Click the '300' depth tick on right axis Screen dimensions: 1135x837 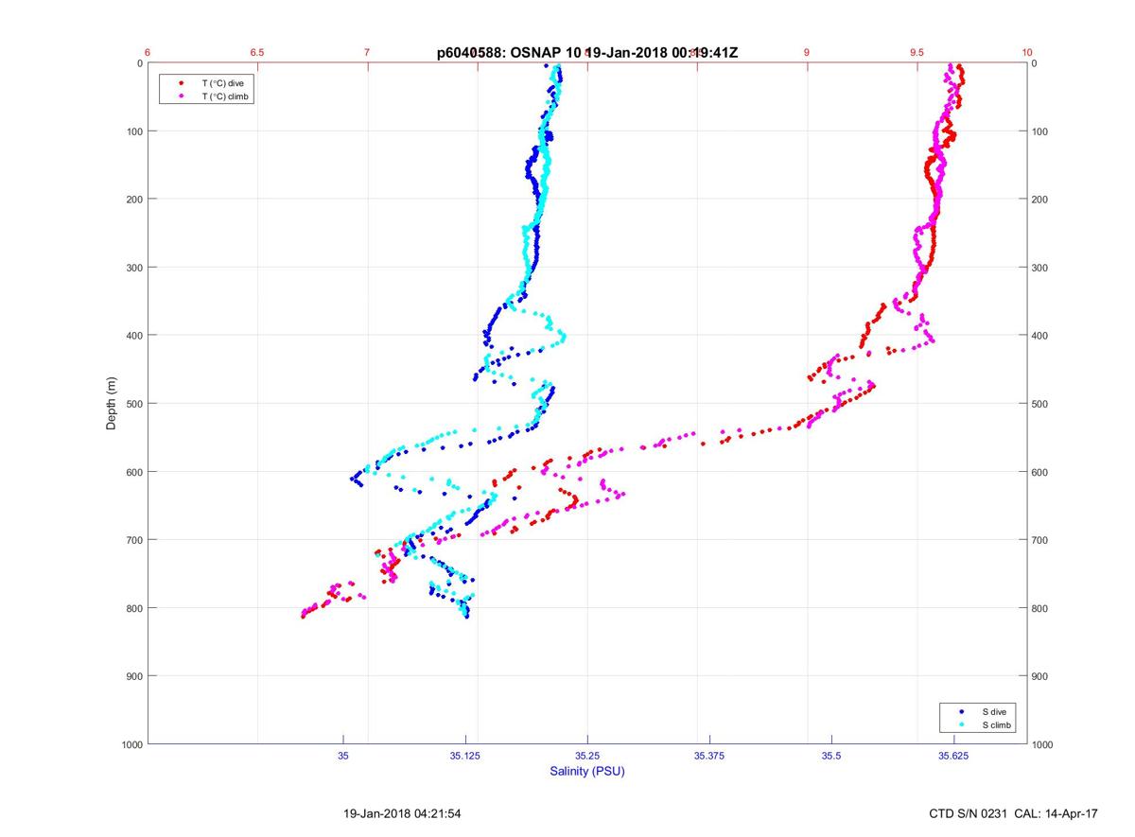1041,268
